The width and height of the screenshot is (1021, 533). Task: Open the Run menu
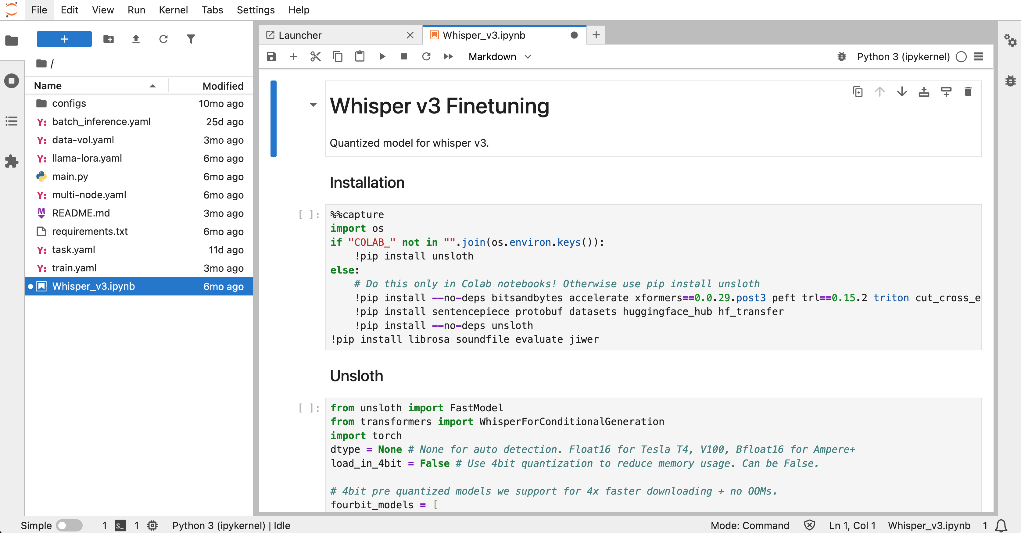coord(136,10)
